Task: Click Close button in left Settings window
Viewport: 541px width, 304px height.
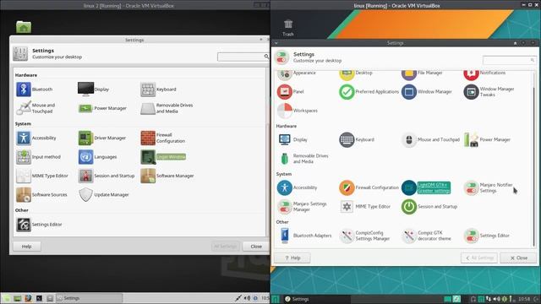Action: [255, 247]
